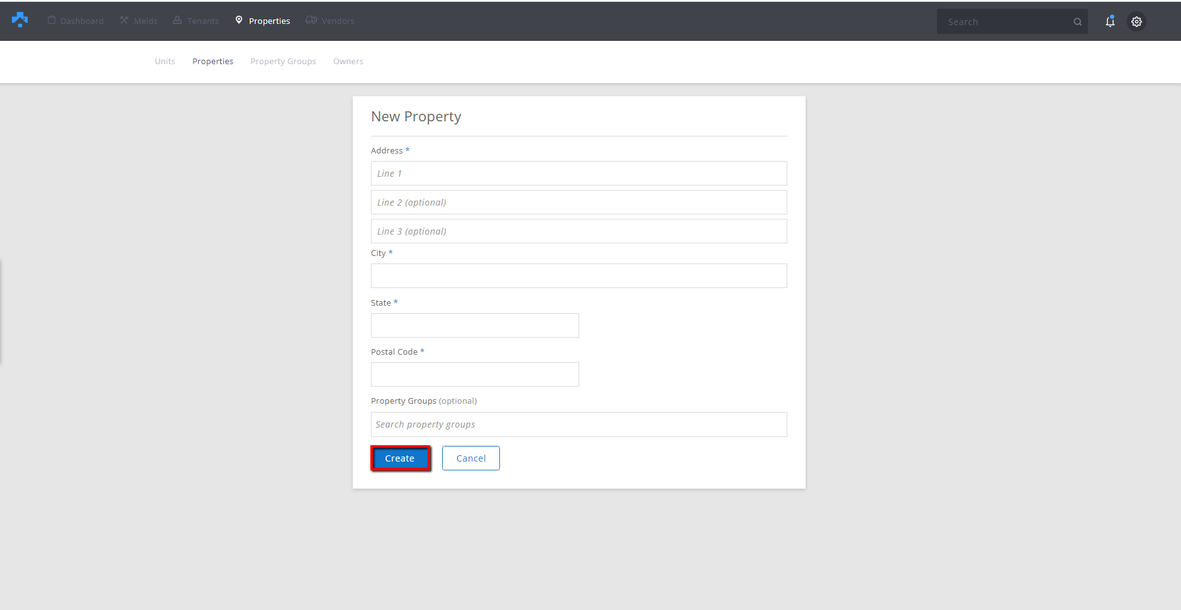1181x610 pixels.
Task: Open the Tenants section
Action: click(x=203, y=21)
